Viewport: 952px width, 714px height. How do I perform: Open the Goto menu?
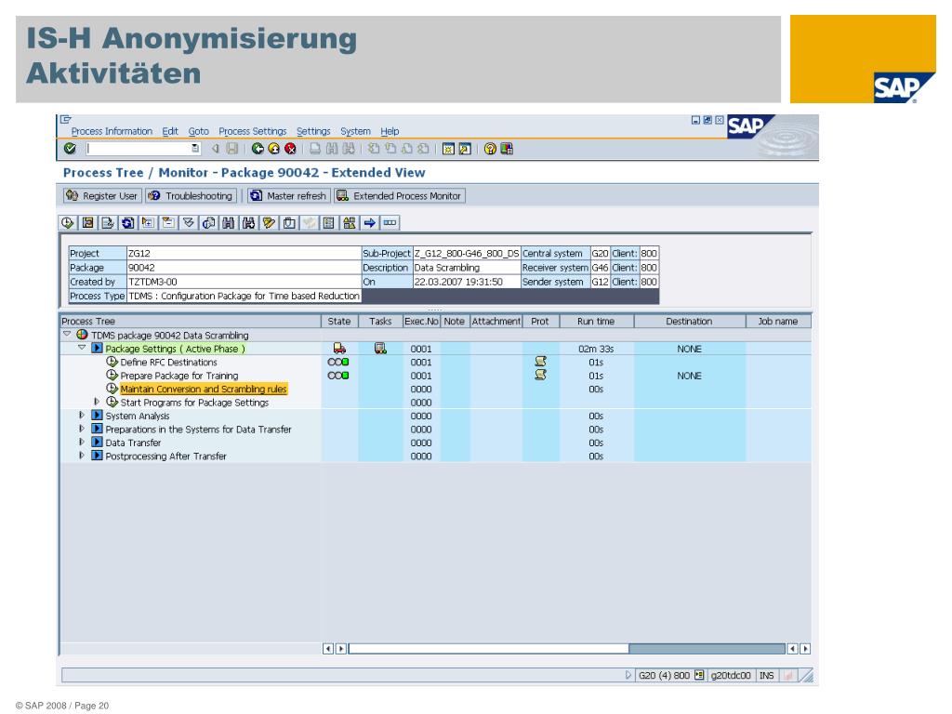(x=199, y=131)
